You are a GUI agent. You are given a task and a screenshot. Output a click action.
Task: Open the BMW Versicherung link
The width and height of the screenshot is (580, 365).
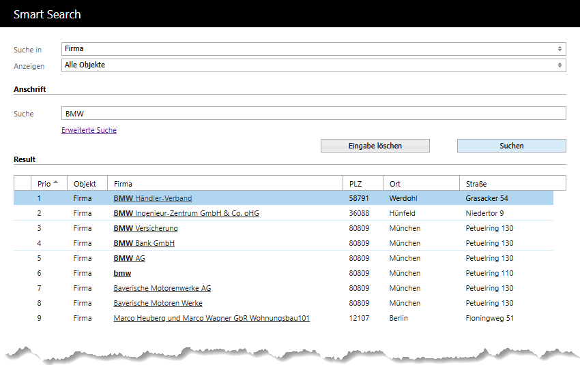click(x=146, y=228)
